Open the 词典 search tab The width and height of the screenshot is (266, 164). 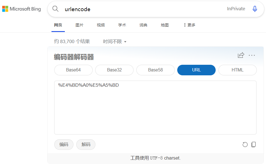[143, 25]
